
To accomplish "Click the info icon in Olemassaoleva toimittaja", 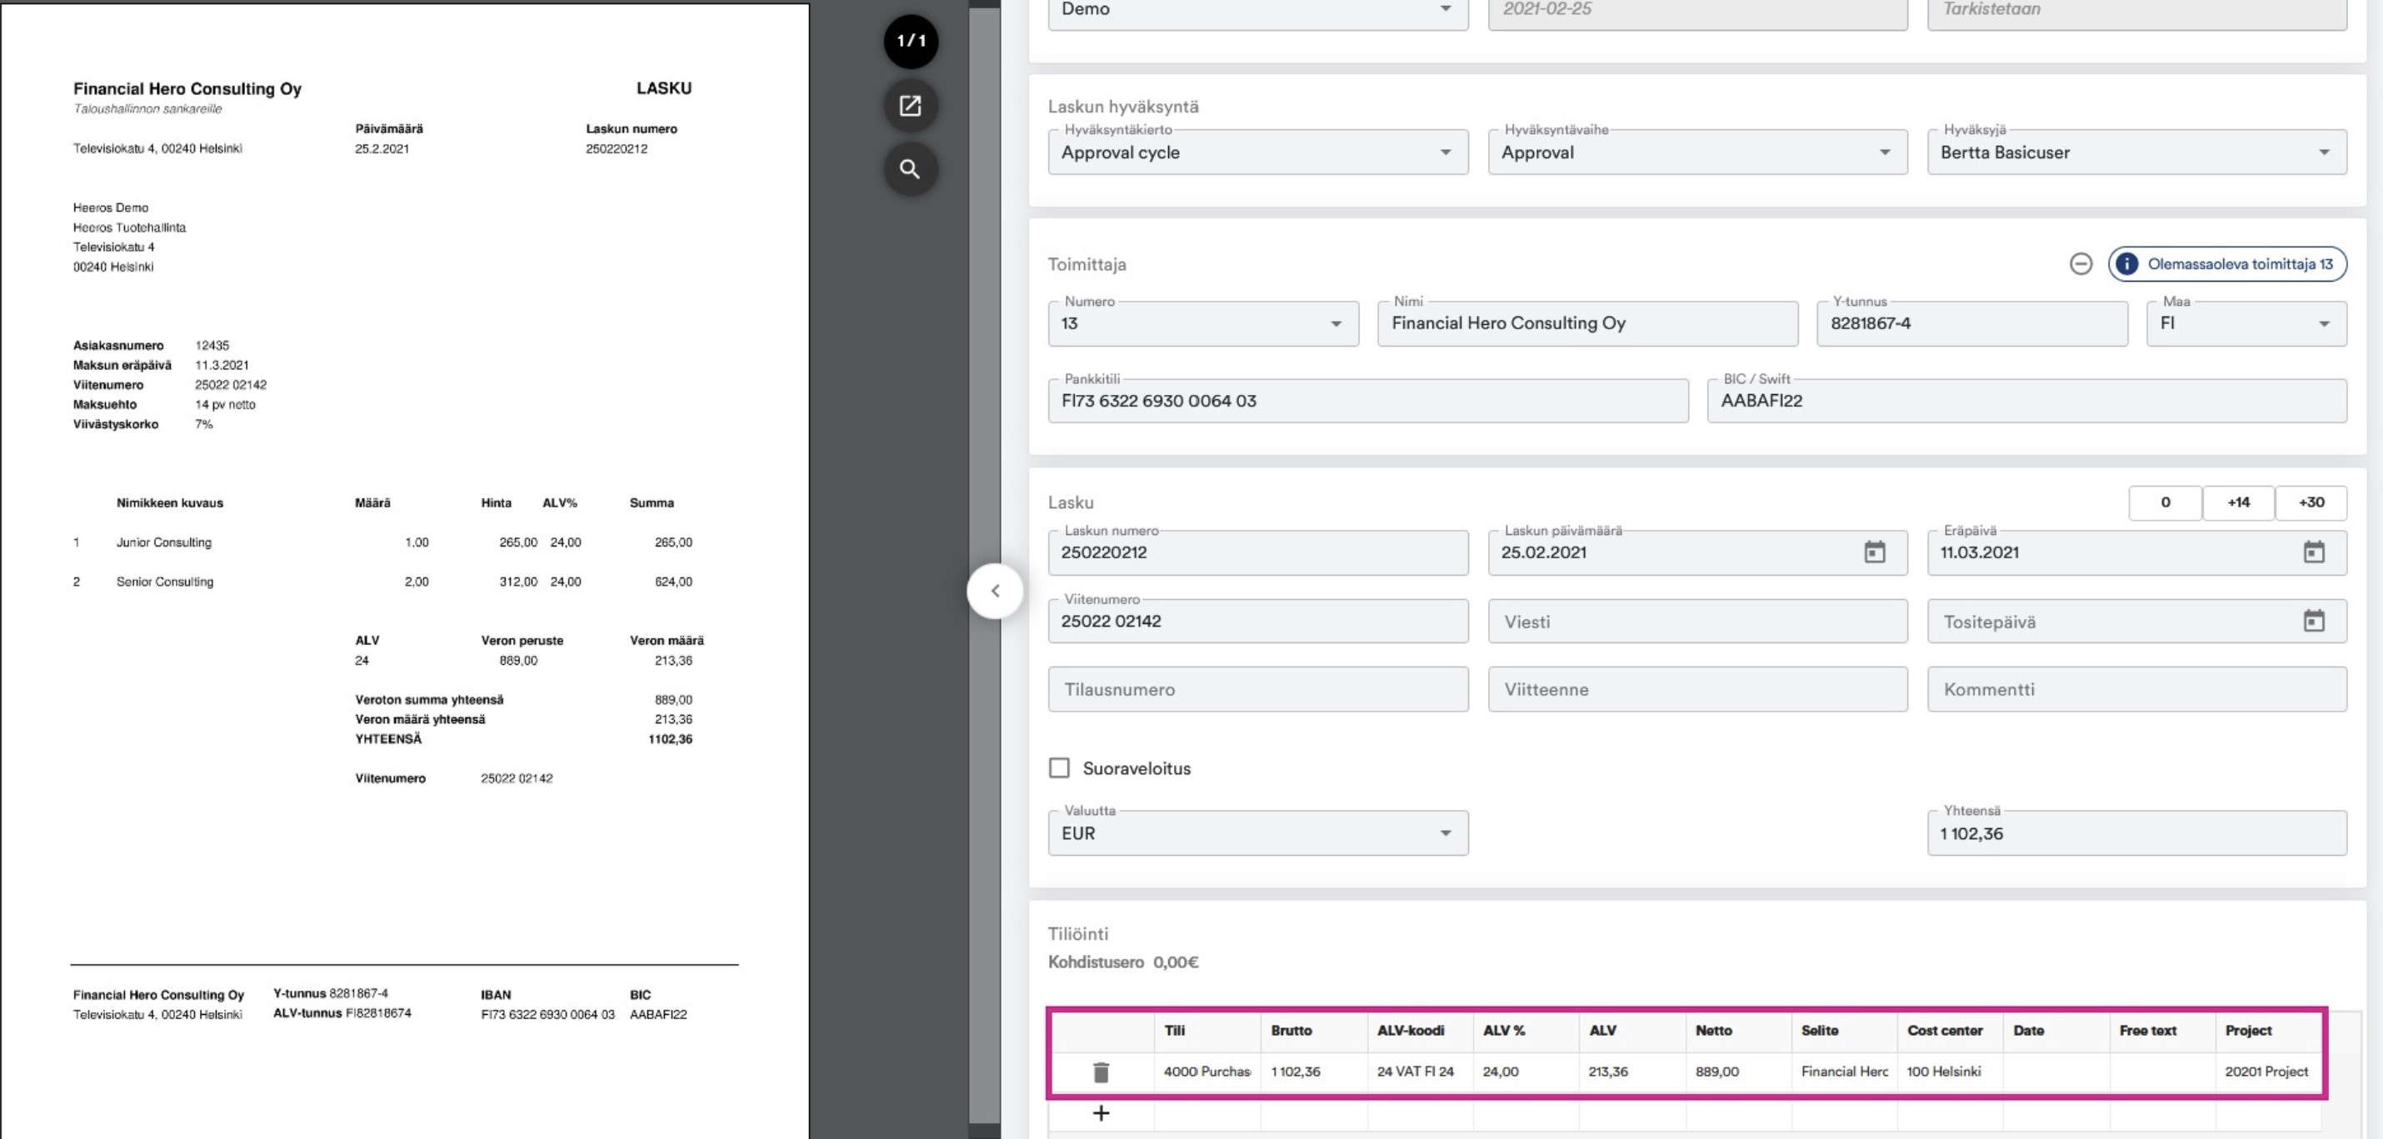I will [2126, 263].
